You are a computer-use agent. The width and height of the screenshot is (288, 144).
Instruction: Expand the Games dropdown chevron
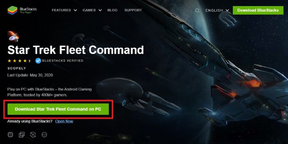pos(100,10)
